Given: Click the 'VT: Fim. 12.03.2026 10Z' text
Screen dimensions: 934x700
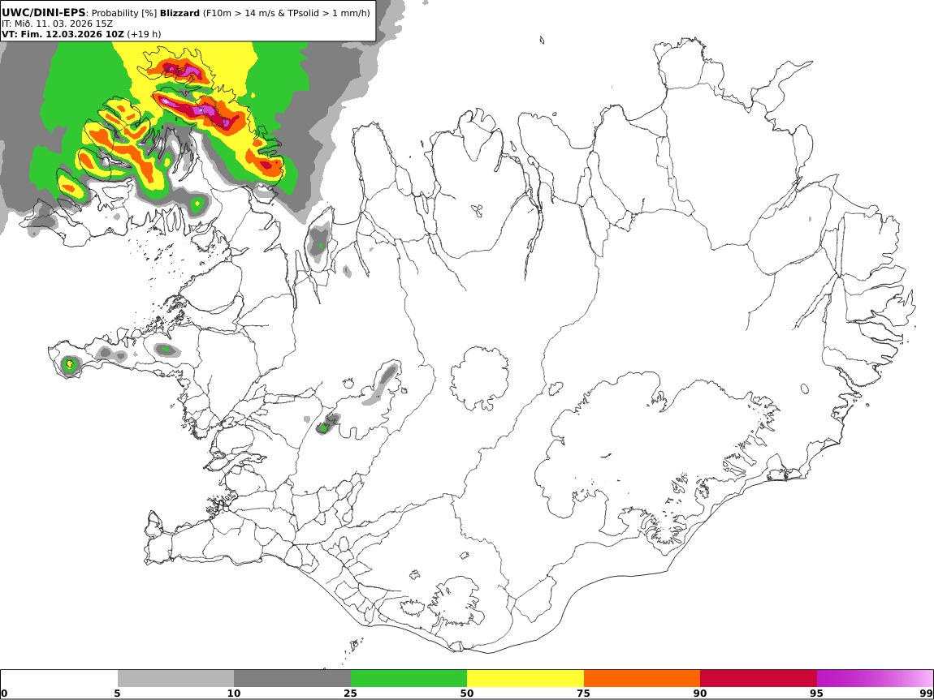Looking at the screenshot, I should point(63,34).
